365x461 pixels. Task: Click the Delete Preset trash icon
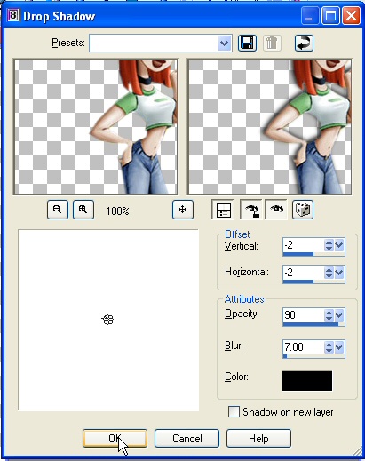click(x=272, y=44)
